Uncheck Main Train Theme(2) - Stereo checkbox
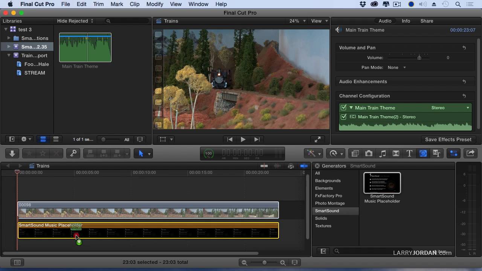This screenshot has width=482, height=271. coord(343,117)
